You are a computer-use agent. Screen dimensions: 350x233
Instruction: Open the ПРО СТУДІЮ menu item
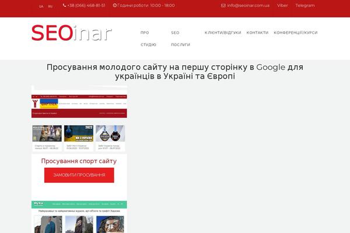[x=148, y=38]
